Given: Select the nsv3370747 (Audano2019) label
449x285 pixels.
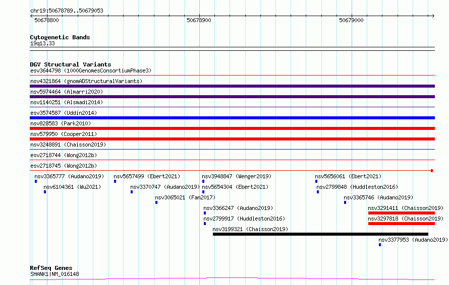Looking at the screenshot, I should tap(165, 187).
